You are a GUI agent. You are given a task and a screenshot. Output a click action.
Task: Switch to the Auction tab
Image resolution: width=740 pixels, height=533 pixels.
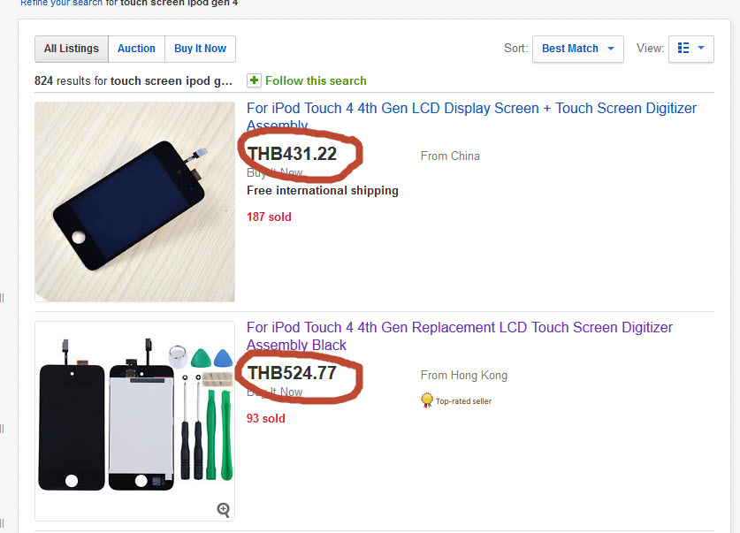click(136, 49)
